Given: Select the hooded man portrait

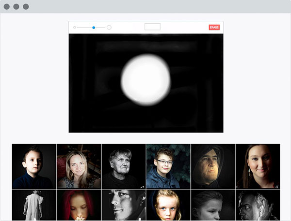Looking at the screenshot, I should [213, 166].
